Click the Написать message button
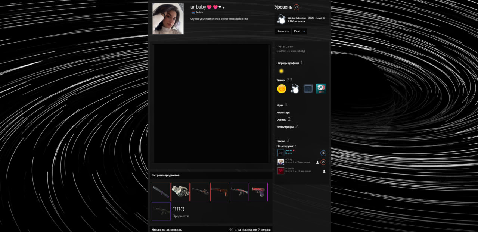 coord(283,31)
